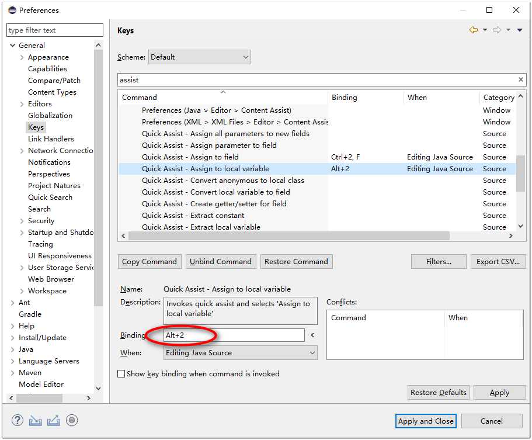
Task: Select Quick Assist - Assign to field row
Action: point(317,157)
